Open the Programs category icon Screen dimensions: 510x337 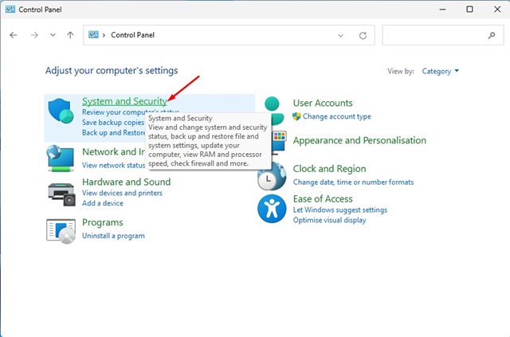(x=61, y=231)
